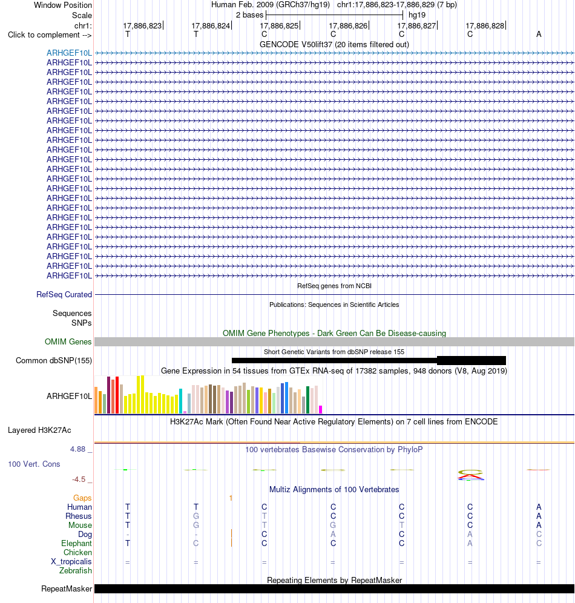The width and height of the screenshot is (575, 603).
Task: Click the bright magenta GTEx expression bar
Action: 321,409
